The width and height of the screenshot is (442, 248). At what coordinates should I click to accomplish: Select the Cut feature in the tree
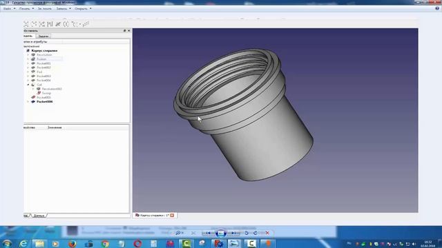39,85
